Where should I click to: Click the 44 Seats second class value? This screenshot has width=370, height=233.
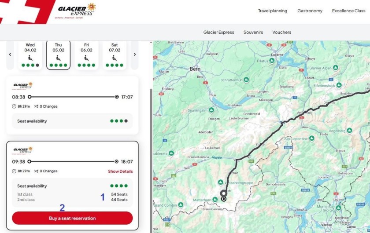119,200
